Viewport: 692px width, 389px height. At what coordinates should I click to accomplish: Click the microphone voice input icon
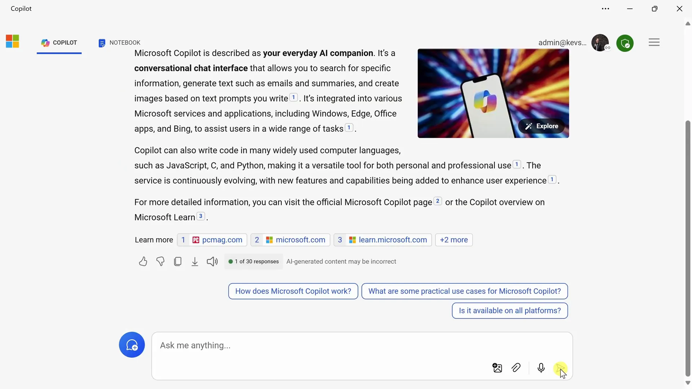(541, 368)
